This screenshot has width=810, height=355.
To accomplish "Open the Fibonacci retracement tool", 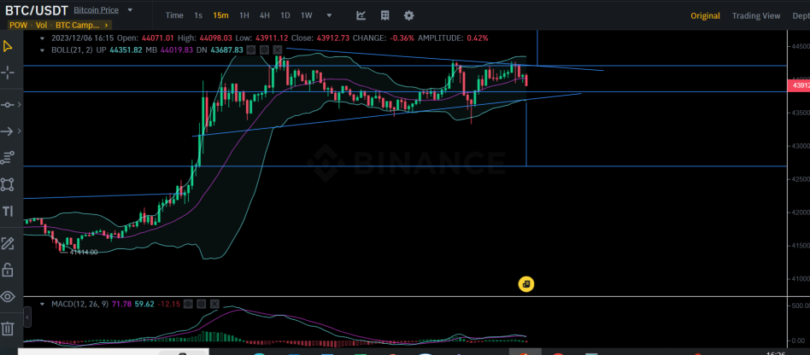I will click(x=7, y=157).
